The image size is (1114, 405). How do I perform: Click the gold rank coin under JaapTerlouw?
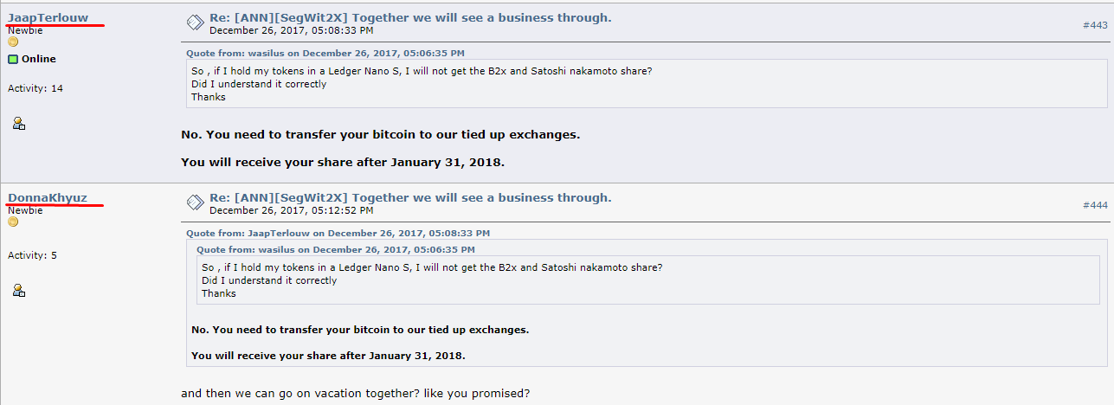point(13,42)
